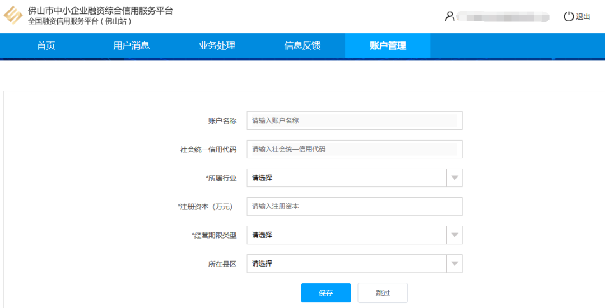
Task: Click the power icon beside 退出
Action: tap(569, 17)
